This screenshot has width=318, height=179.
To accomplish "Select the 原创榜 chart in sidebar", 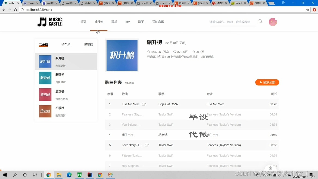I will pyautogui.click(x=66, y=95).
